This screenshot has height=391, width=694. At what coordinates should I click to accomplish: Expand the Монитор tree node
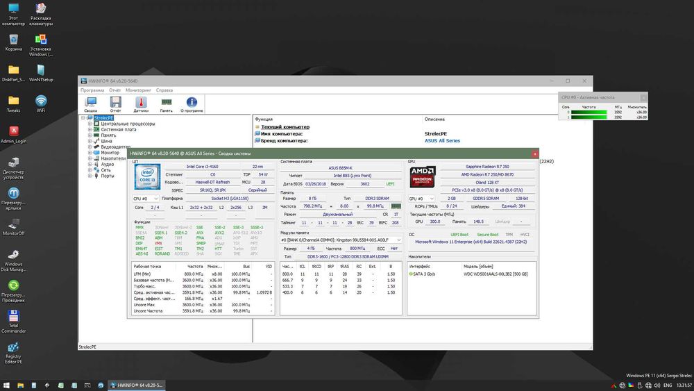click(90, 152)
